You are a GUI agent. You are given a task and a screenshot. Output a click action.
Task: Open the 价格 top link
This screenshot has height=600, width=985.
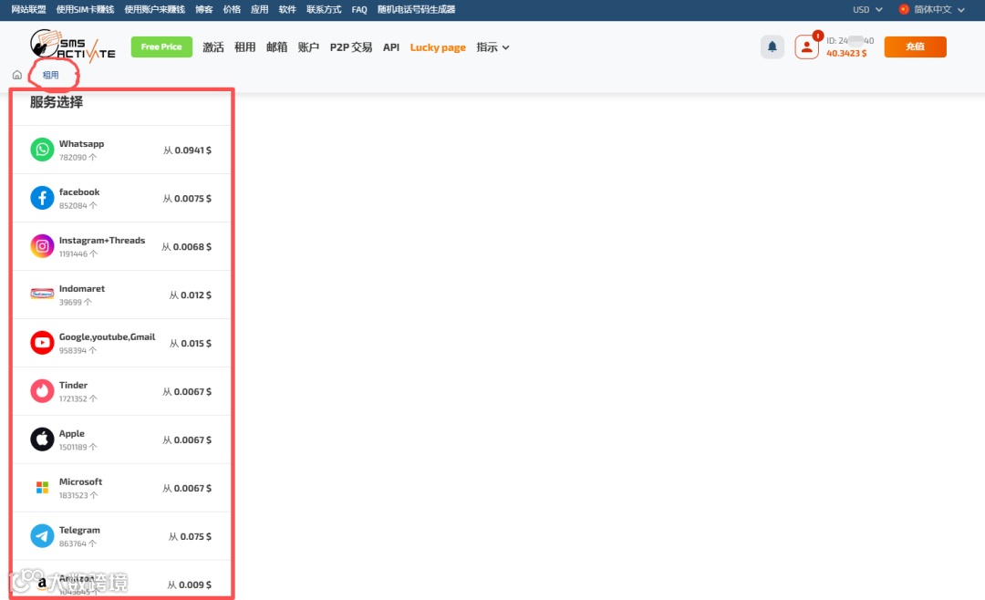click(x=232, y=9)
